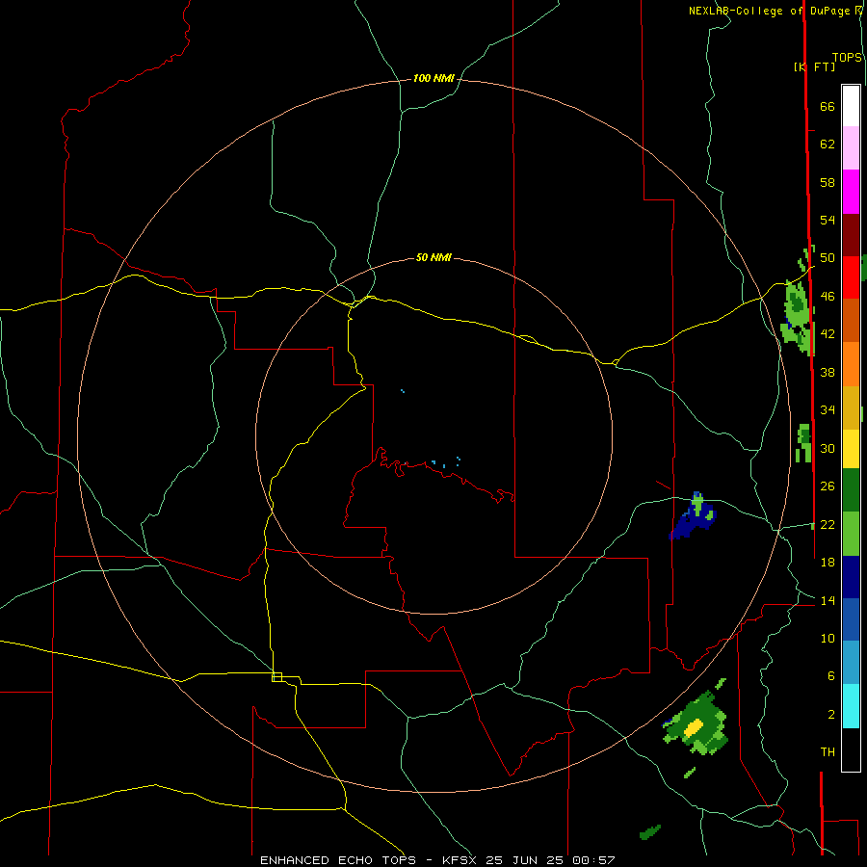Click the 'K FT' units label
This screenshot has height=867, width=867.
click(814, 66)
